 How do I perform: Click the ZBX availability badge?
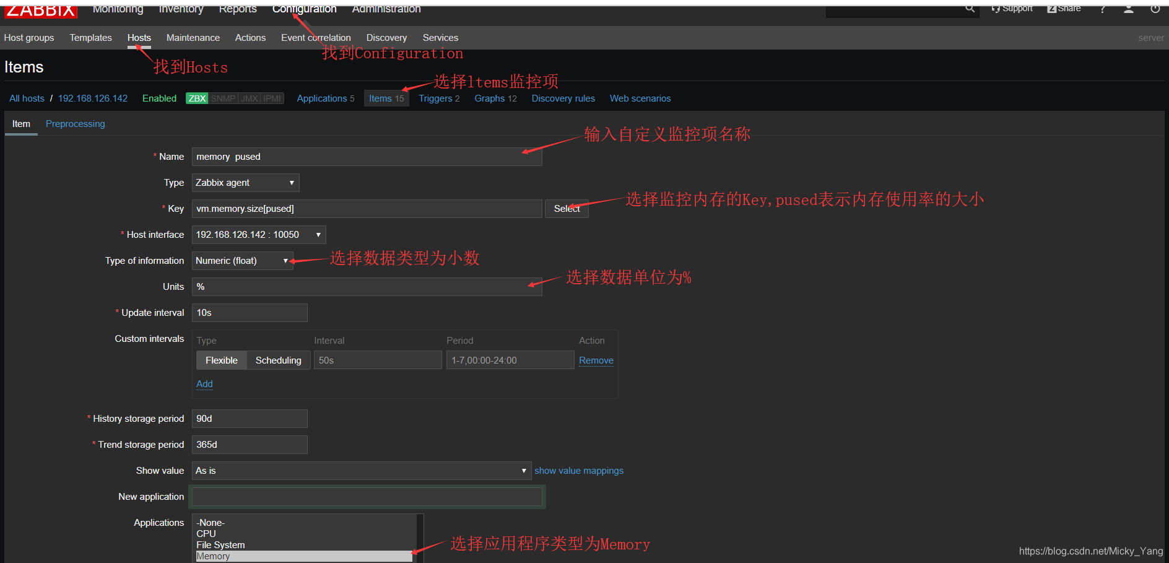[197, 98]
